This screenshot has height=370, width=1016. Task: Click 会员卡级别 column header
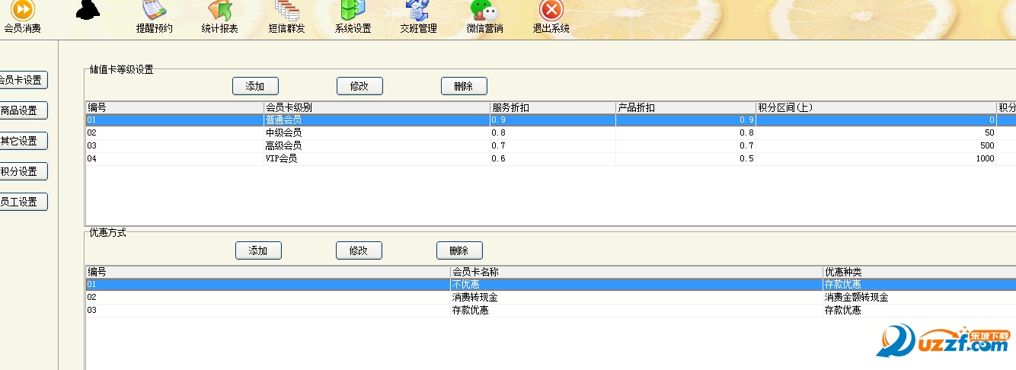(376, 107)
